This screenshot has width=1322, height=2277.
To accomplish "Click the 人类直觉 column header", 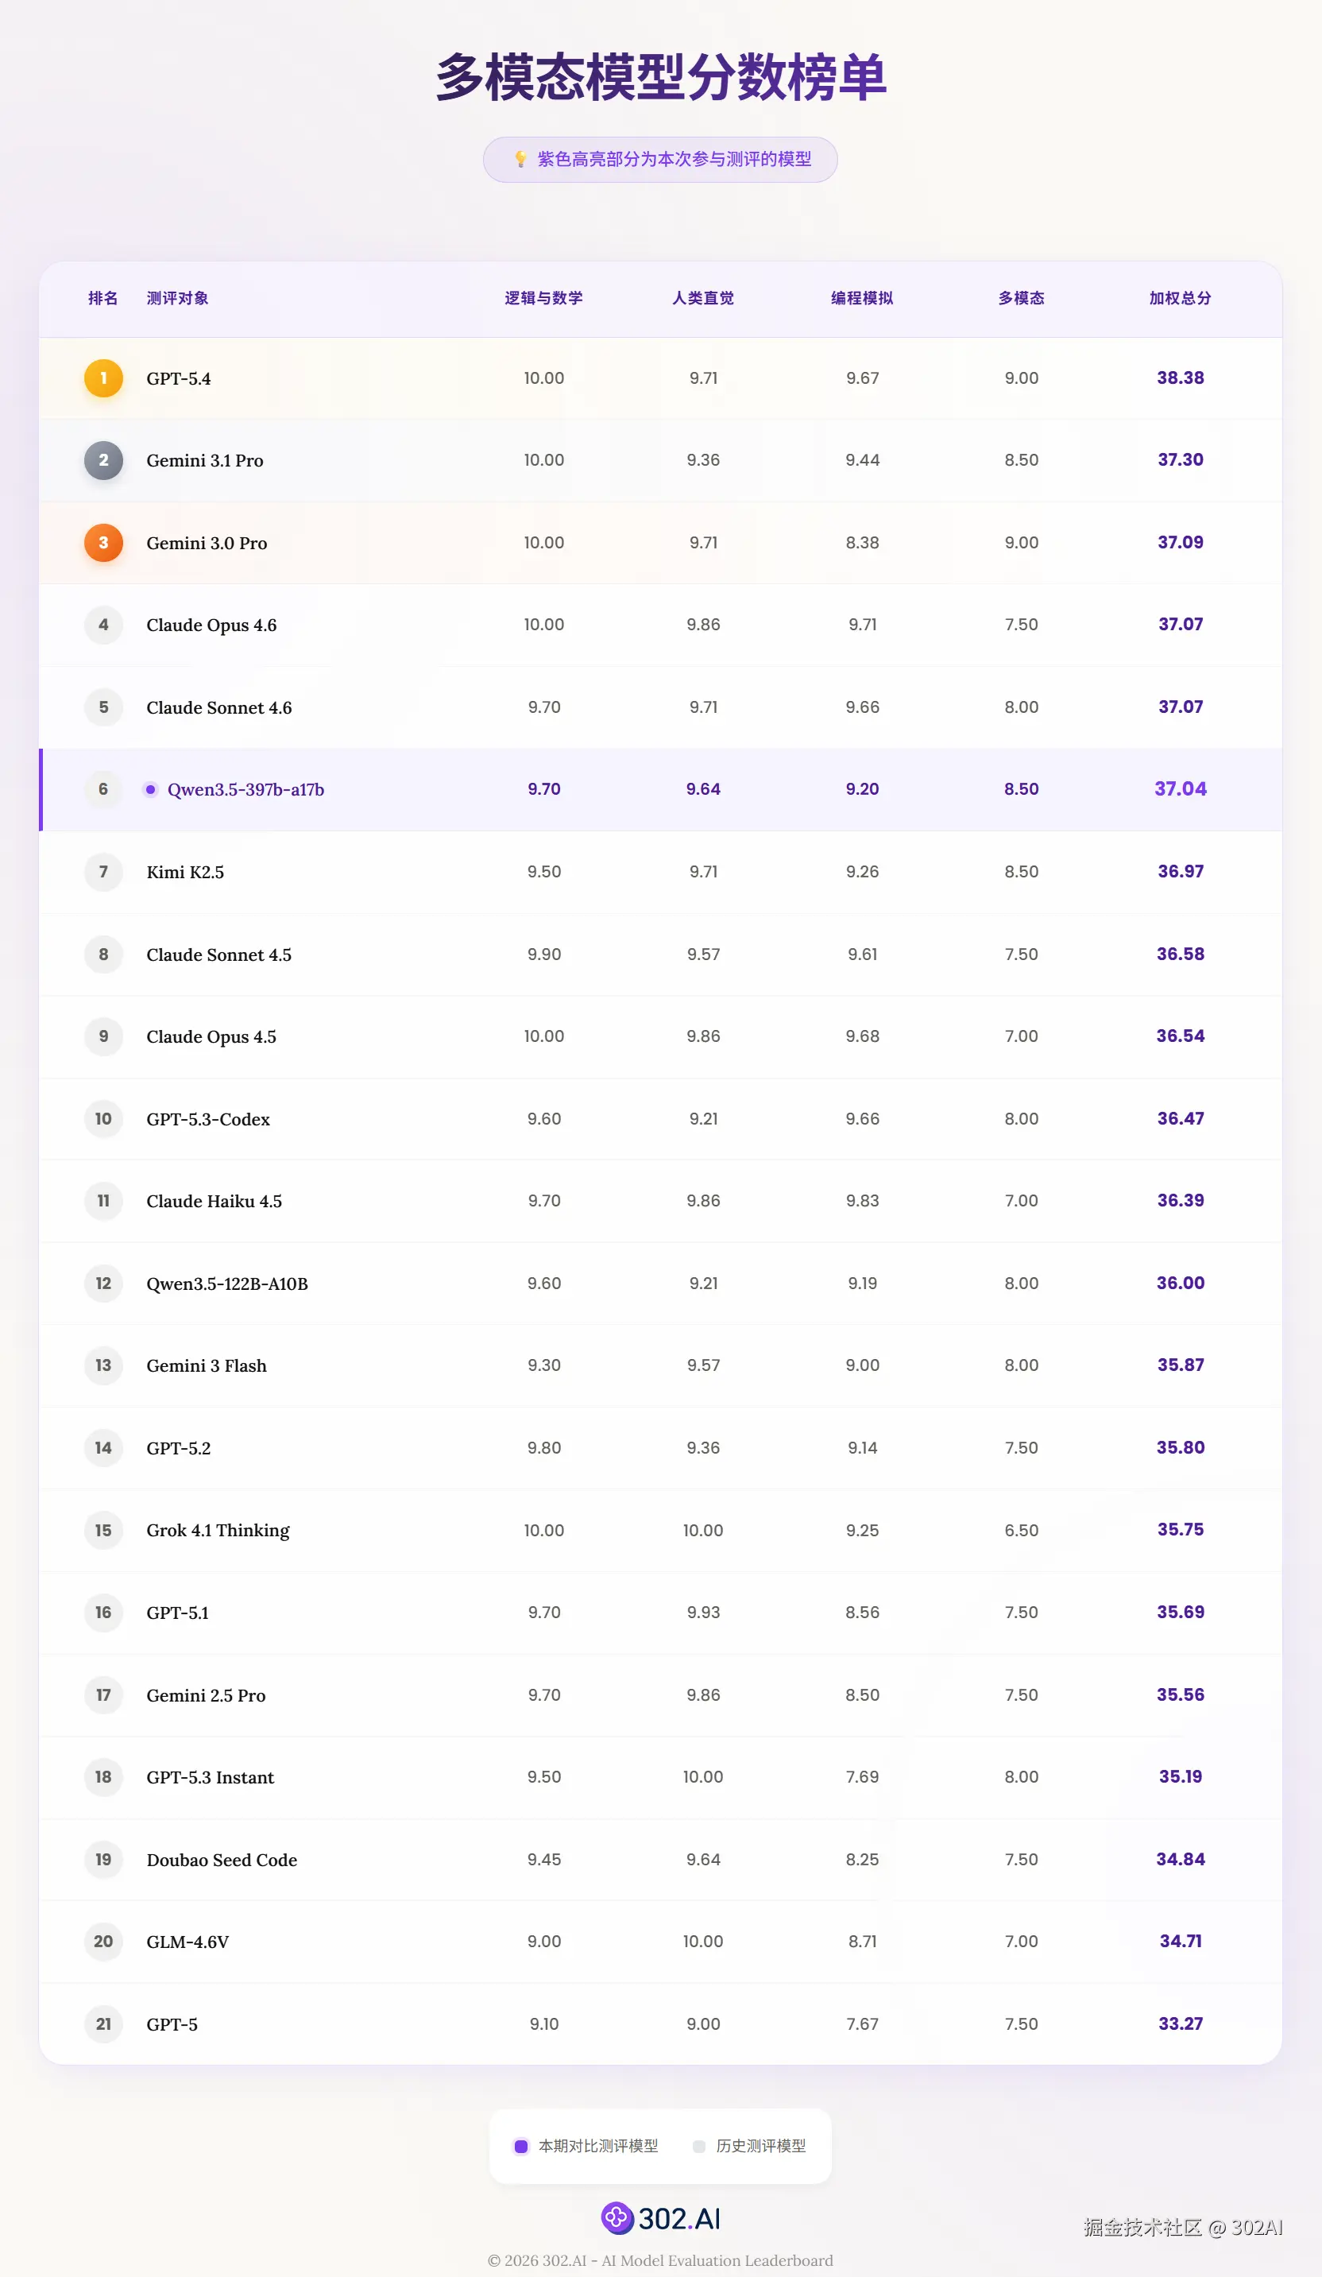I will point(702,298).
